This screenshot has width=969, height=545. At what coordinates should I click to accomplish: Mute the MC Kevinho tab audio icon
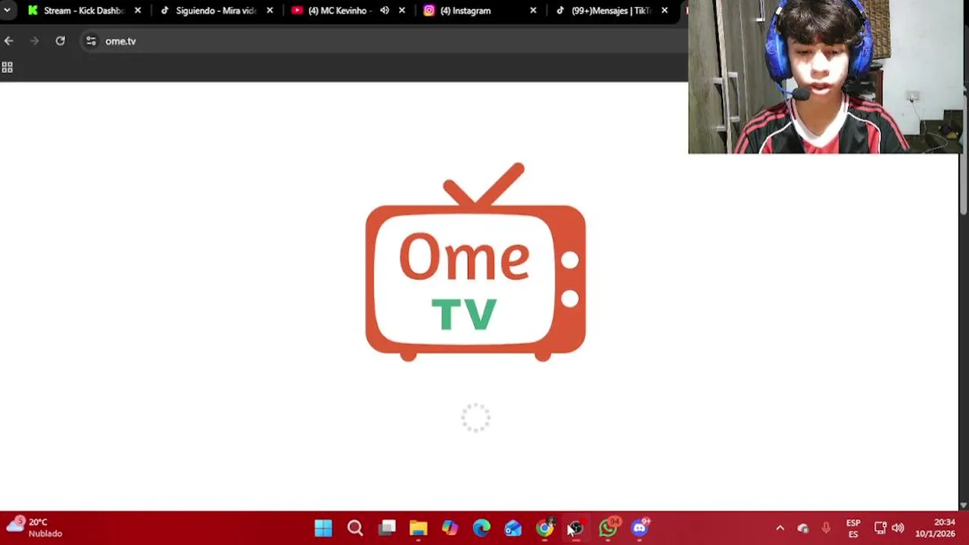tap(385, 11)
